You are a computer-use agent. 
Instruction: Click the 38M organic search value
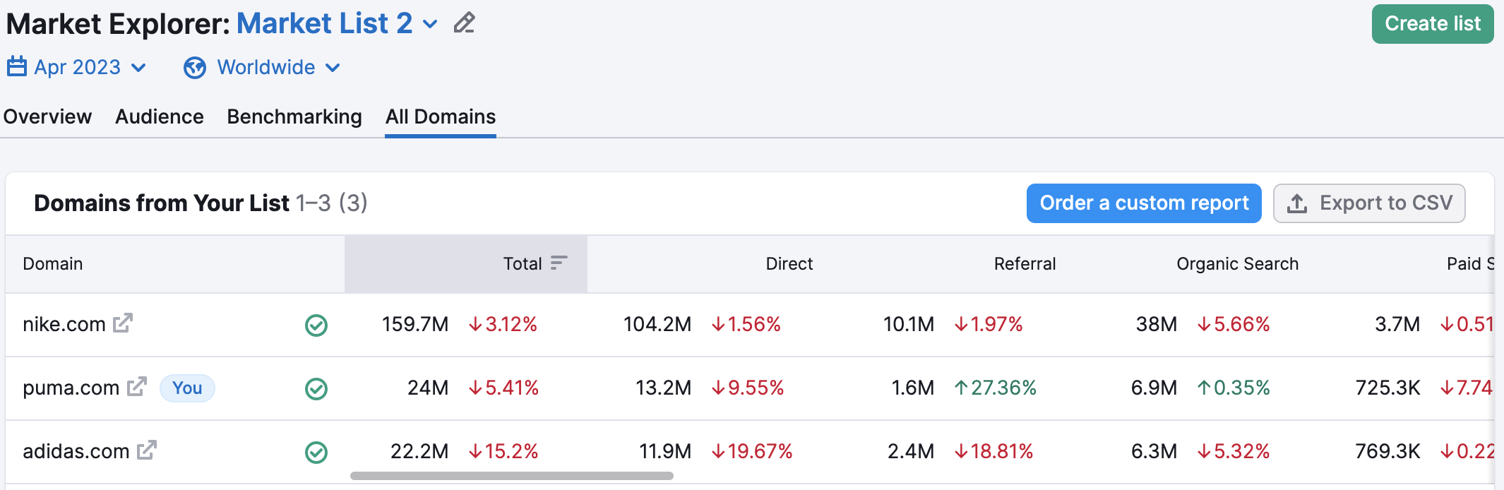(1157, 325)
